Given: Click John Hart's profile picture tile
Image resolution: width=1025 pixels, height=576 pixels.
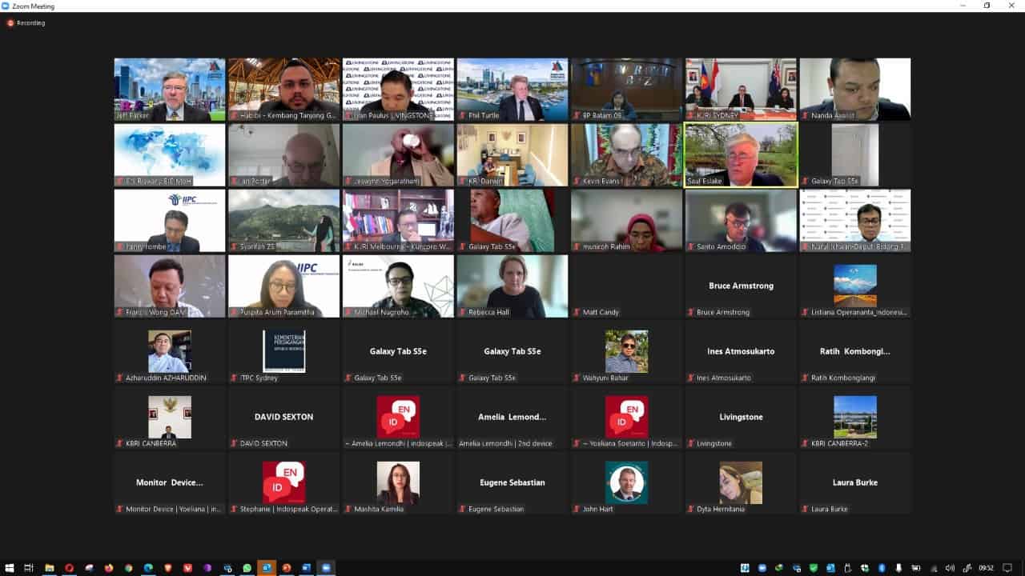Looking at the screenshot, I should click(626, 483).
